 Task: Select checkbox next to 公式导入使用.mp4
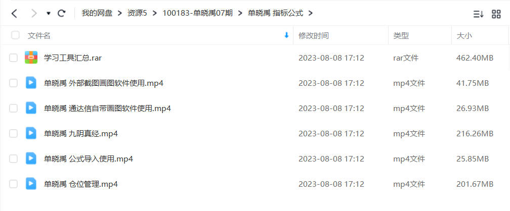coord(13,159)
